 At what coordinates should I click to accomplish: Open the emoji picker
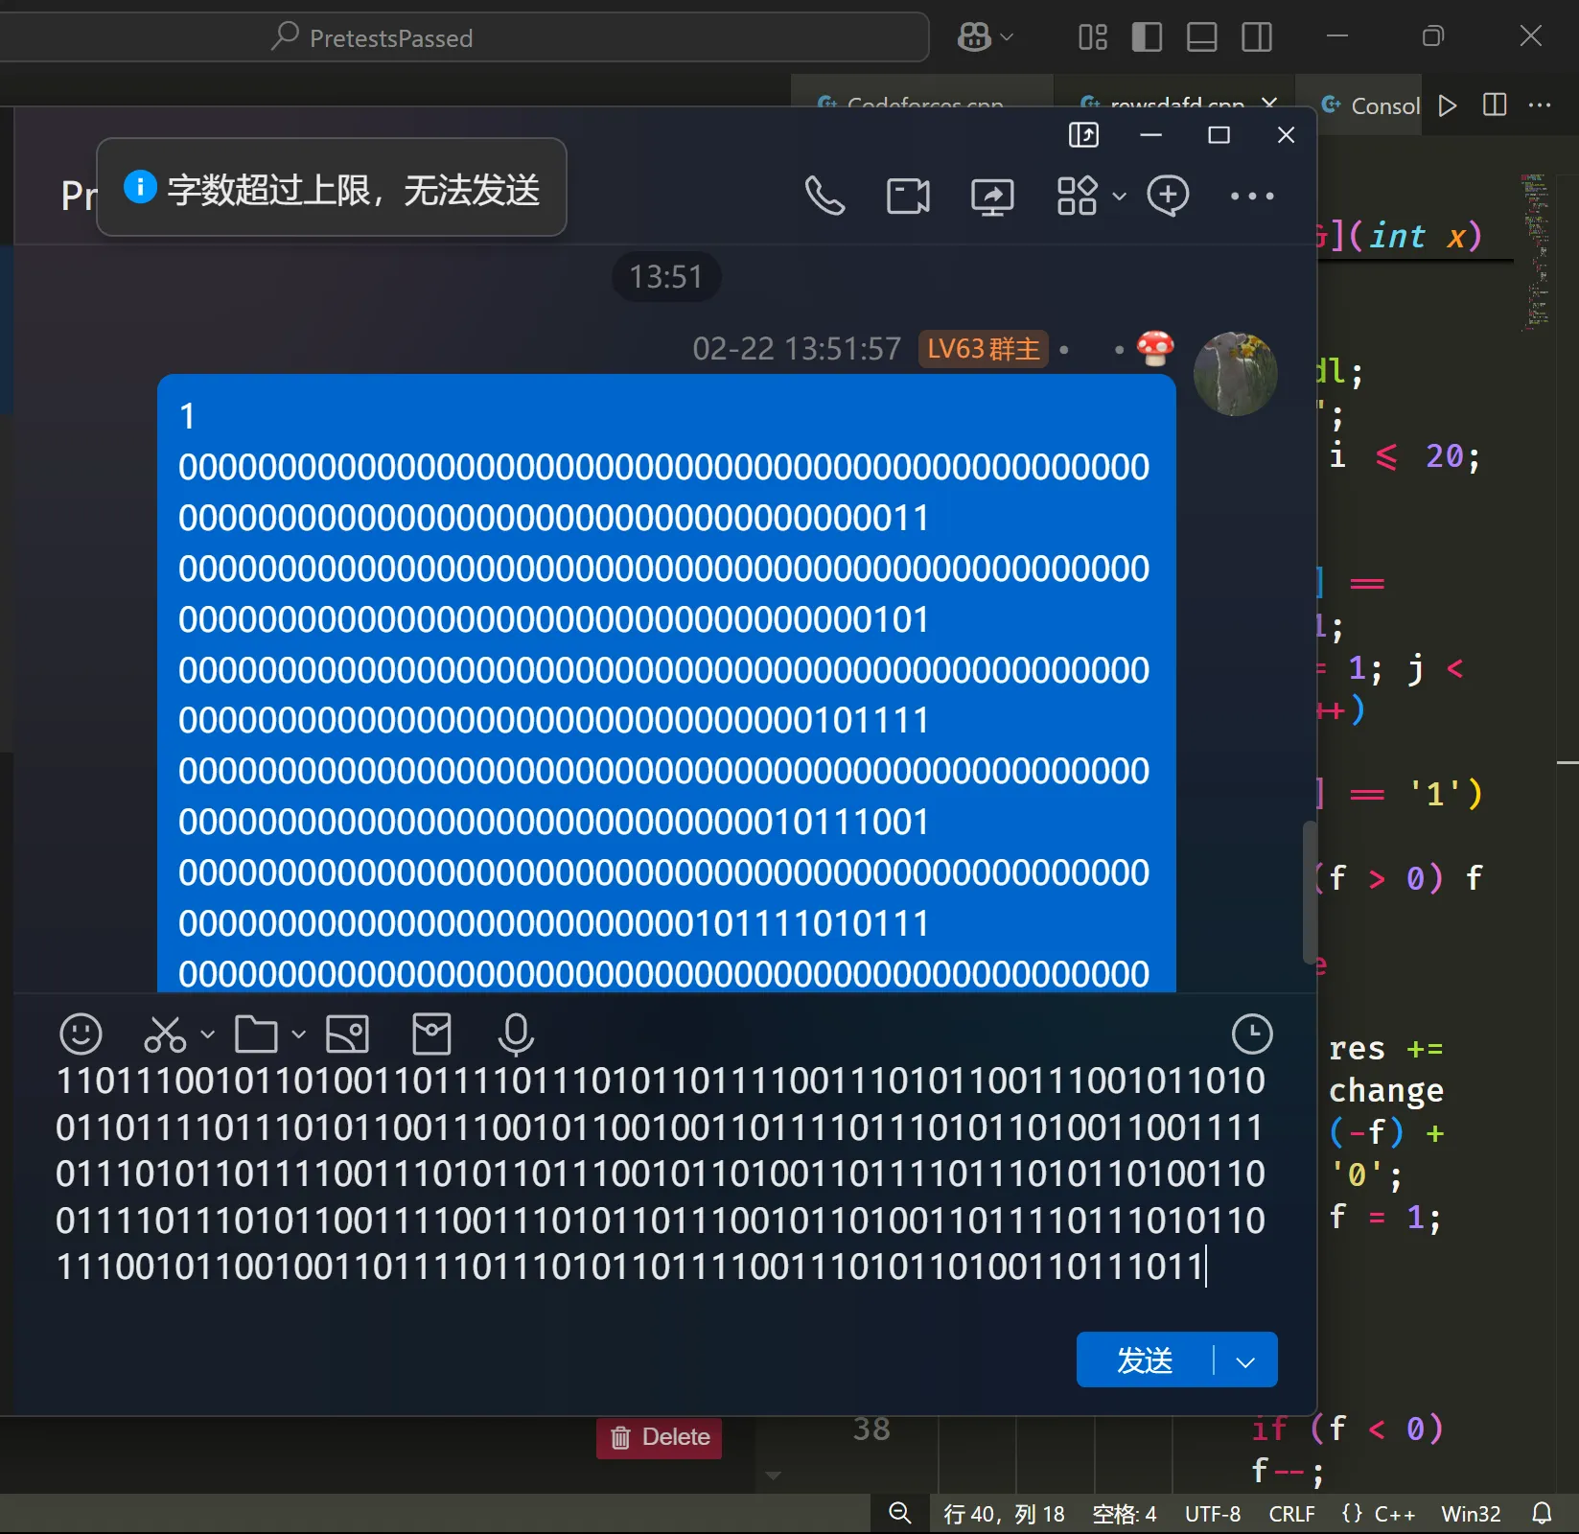coord(81,1034)
